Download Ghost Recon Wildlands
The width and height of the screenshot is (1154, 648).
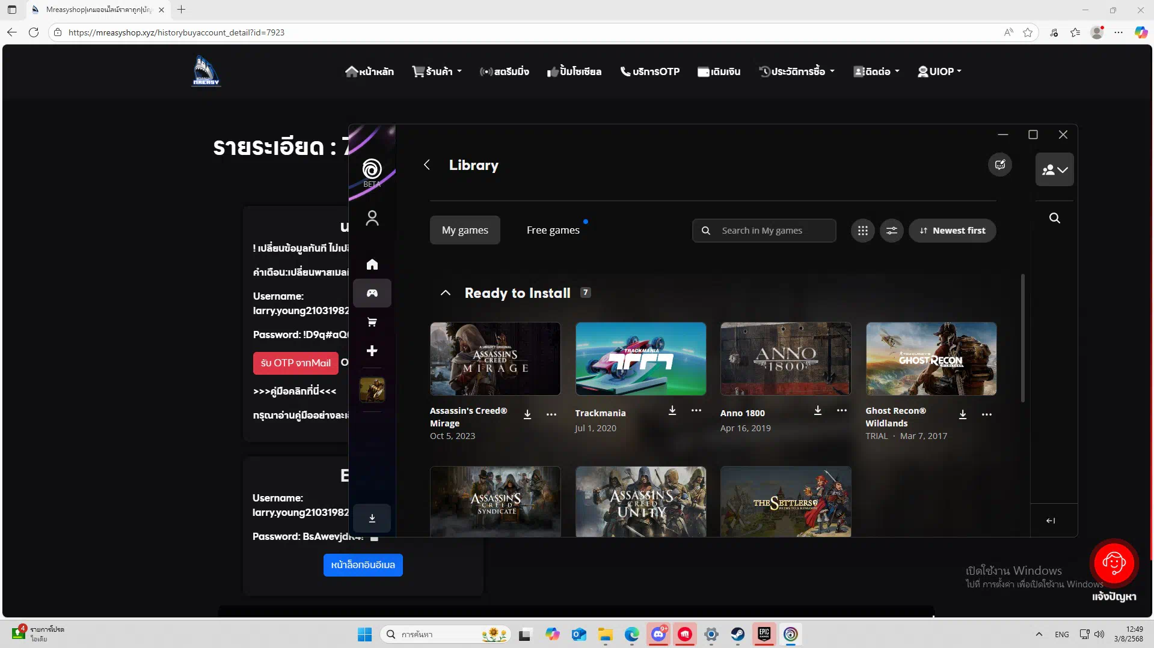(963, 414)
